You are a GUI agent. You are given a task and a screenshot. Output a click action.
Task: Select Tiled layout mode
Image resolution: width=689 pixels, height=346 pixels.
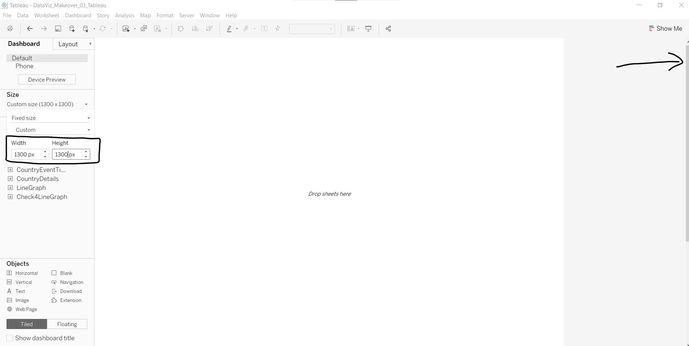[26, 324]
